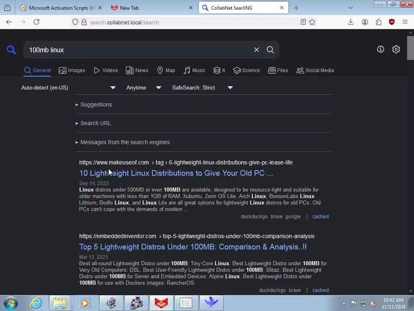List all tabs dropdown arrow
Image resolution: width=414 pixels, height=311 pixels.
(x=351, y=8)
